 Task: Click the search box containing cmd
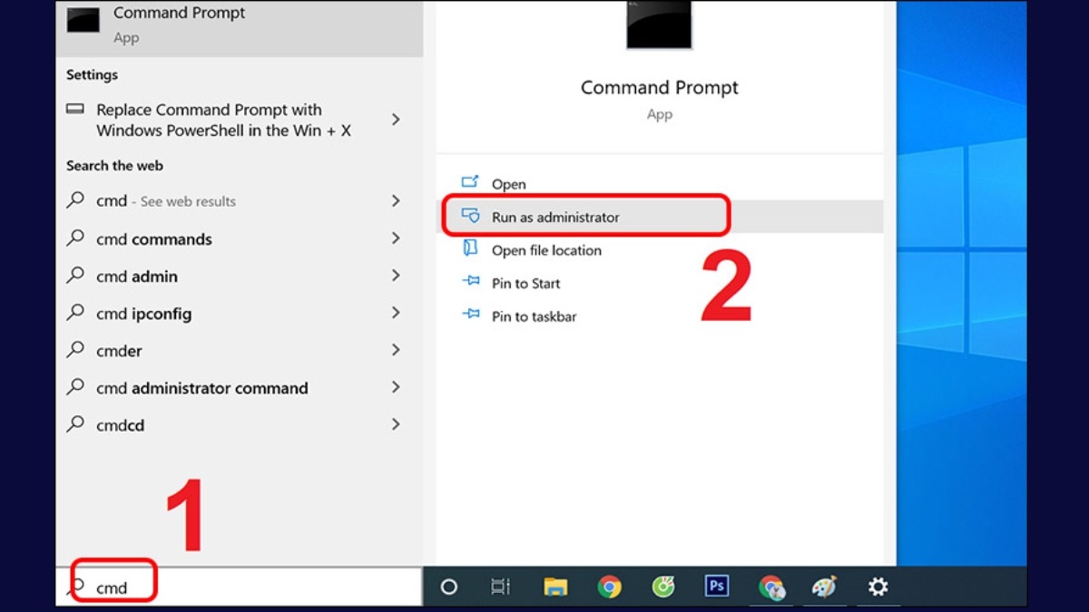pyautogui.click(x=240, y=587)
